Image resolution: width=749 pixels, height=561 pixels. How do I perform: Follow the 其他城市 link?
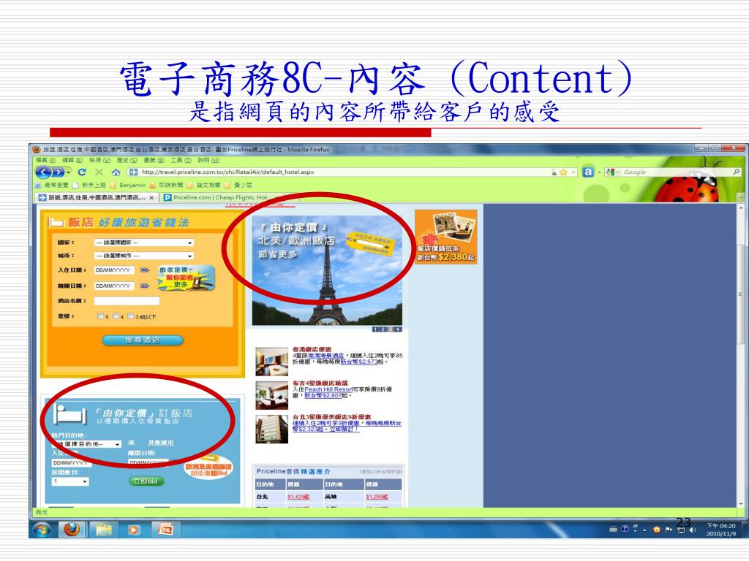pyautogui.click(x=161, y=443)
